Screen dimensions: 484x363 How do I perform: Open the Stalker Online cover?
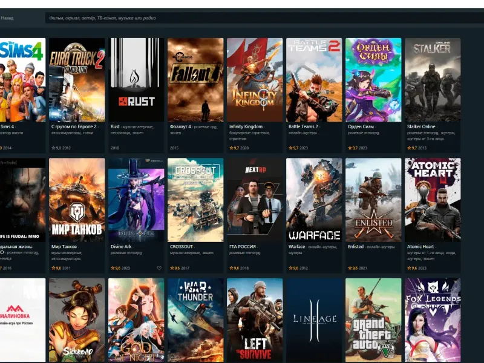[433, 80]
